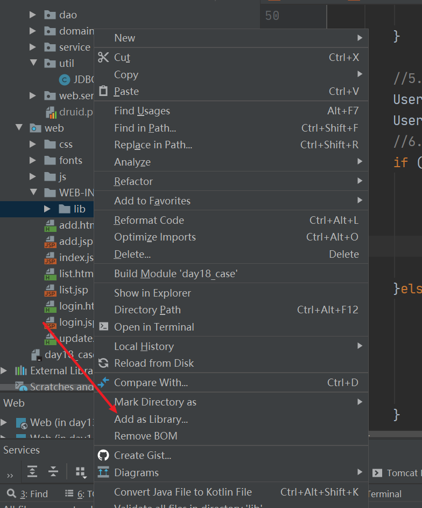Image resolution: width=422 pixels, height=508 pixels.
Task: Expand the js folder
Action: click(x=33, y=176)
